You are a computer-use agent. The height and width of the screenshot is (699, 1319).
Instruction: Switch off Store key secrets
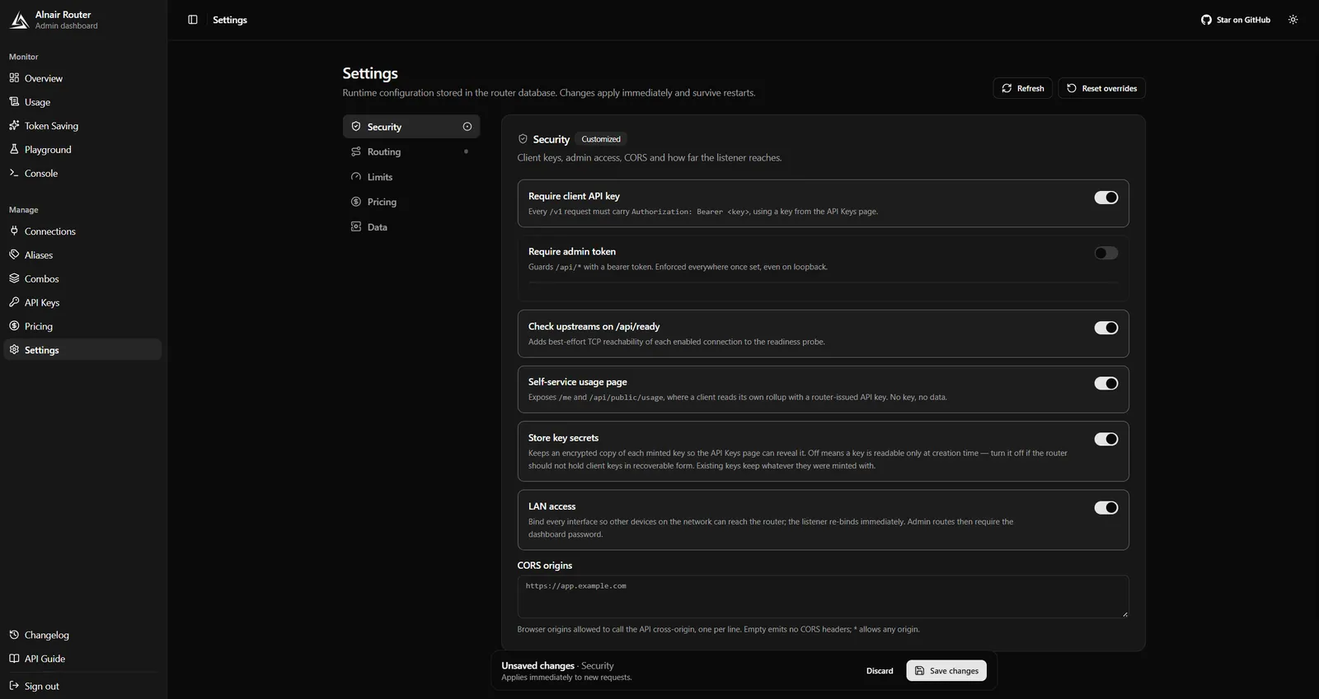coord(1105,439)
